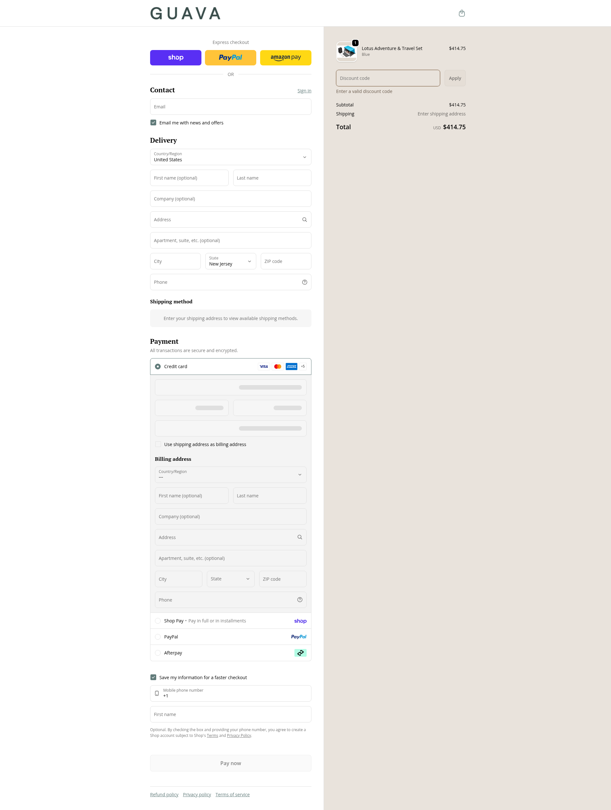Focus the Discount code input field
The height and width of the screenshot is (810, 611).
coord(388,78)
